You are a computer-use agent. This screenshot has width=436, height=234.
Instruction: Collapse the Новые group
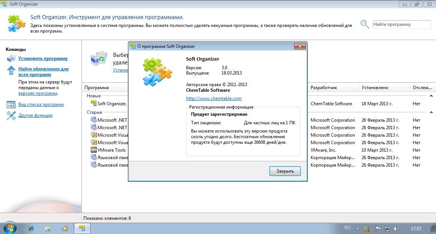pyautogui.click(x=431, y=96)
